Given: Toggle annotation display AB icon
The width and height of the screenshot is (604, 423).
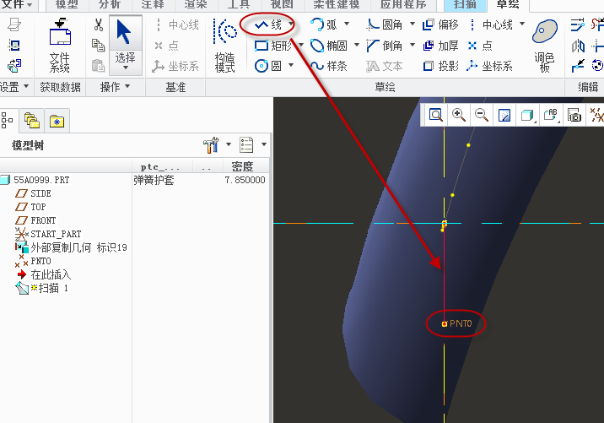Looking at the screenshot, I should (x=551, y=115).
